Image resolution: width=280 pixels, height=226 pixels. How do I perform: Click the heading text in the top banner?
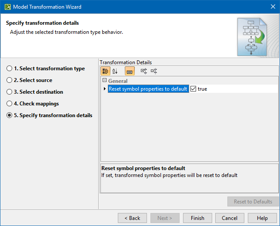coord(43,23)
